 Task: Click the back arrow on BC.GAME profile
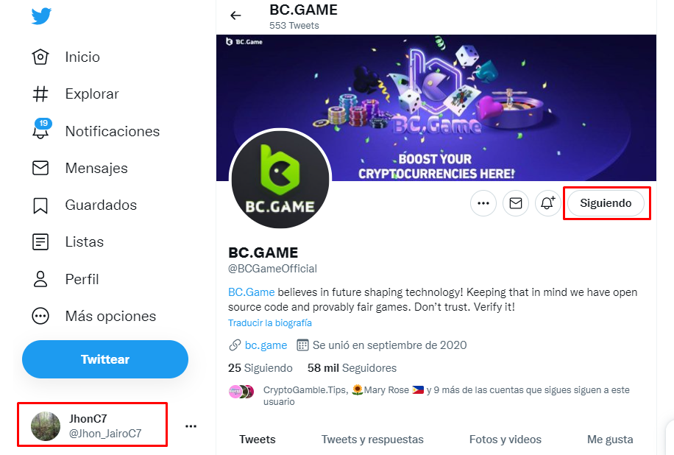click(235, 15)
